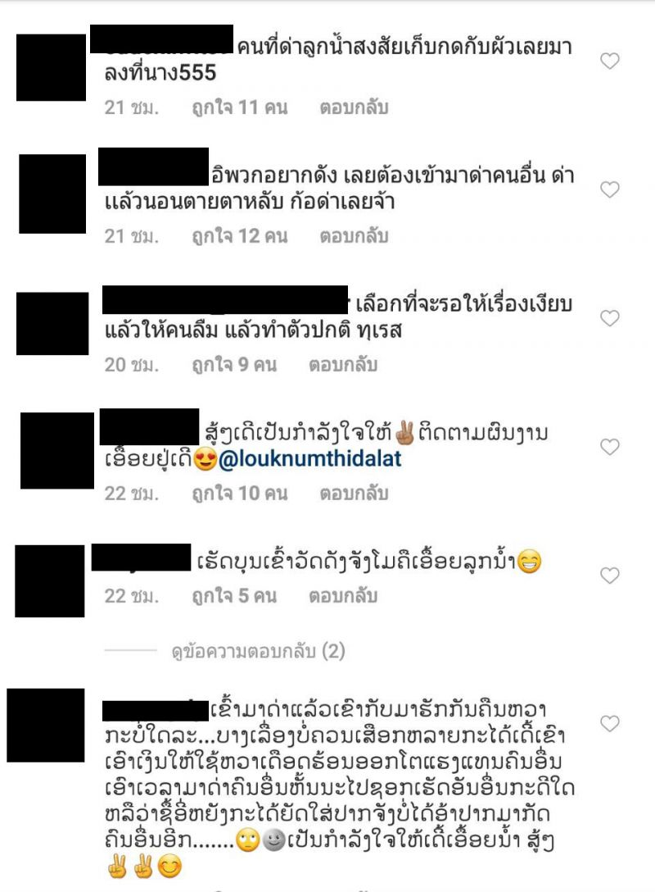View who liked: ถูกใจ 12 คน
The height and width of the screenshot is (892, 655).
pyautogui.click(x=240, y=236)
